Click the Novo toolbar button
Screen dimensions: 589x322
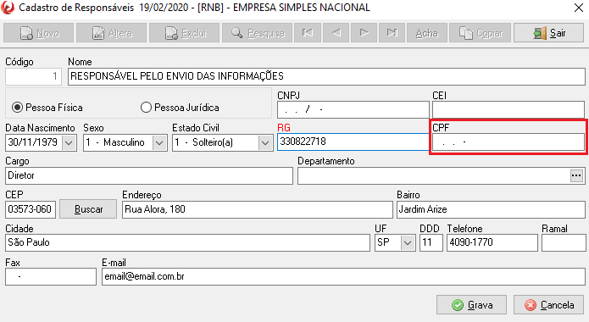(38, 33)
